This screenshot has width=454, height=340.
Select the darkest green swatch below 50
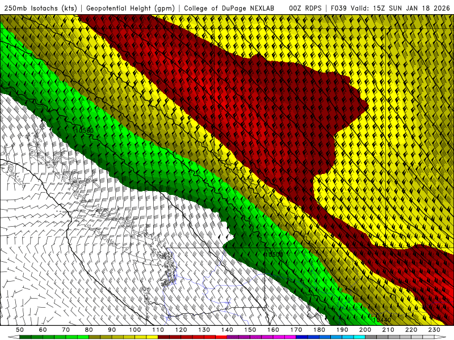pyautogui.click(x=25, y=337)
